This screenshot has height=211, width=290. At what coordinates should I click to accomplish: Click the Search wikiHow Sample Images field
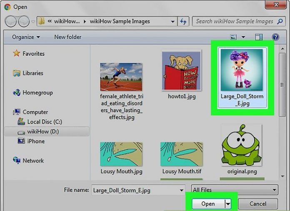point(233,21)
